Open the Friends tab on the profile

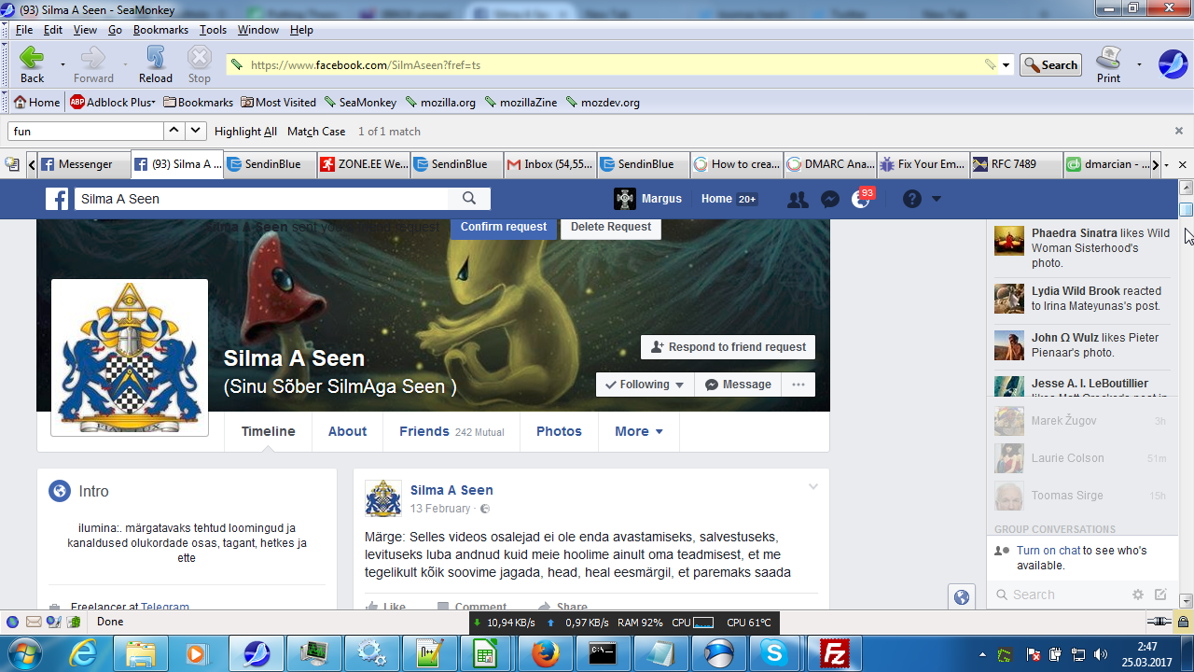pos(451,431)
